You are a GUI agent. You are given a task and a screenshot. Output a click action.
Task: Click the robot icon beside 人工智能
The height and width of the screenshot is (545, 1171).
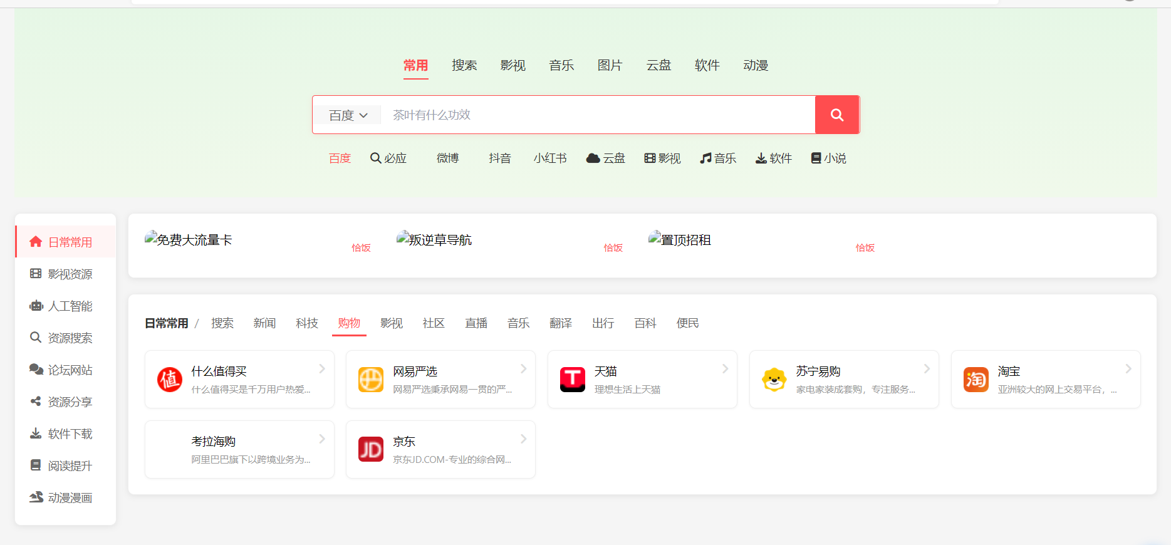pos(36,306)
